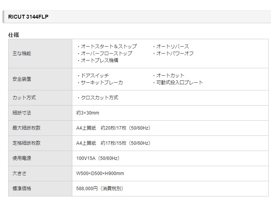The image size is (271, 203).
Task: Click the サーキットブレーカ safety item
Action: 100,83
